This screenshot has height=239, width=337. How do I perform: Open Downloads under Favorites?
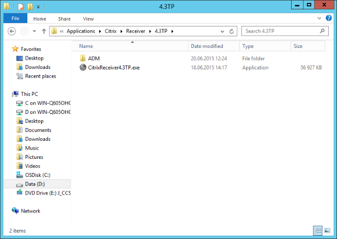click(x=38, y=67)
